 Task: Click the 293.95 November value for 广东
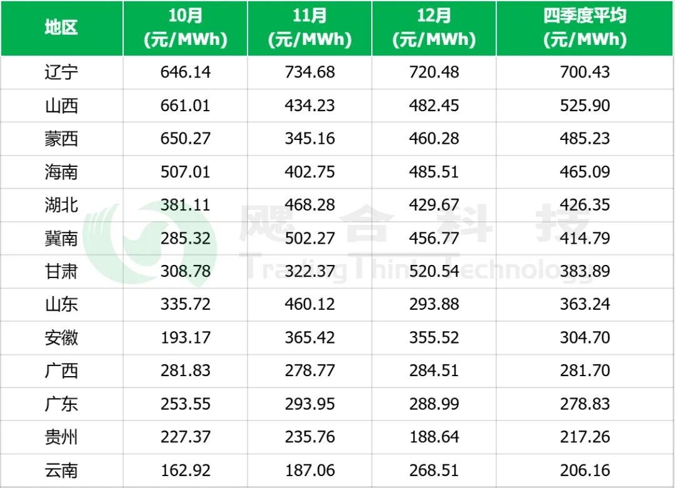point(310,404)
